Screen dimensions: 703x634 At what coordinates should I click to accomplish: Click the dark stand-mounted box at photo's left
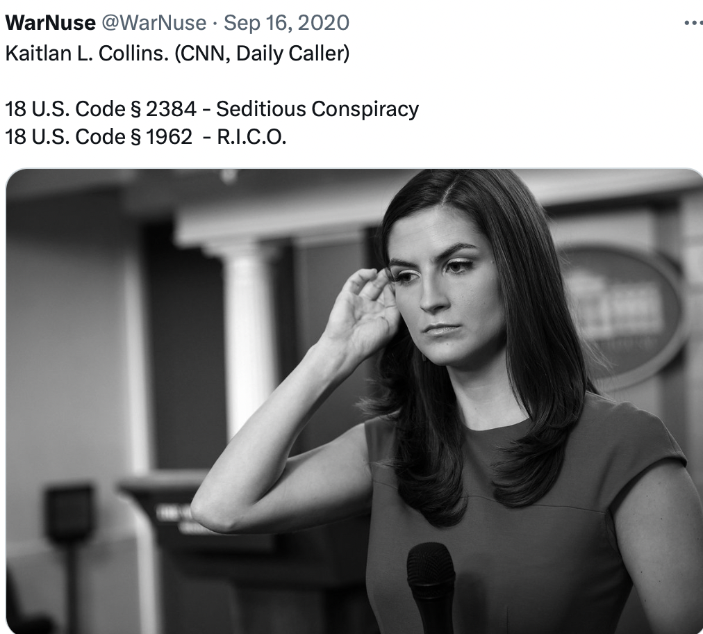pos(69,512)
